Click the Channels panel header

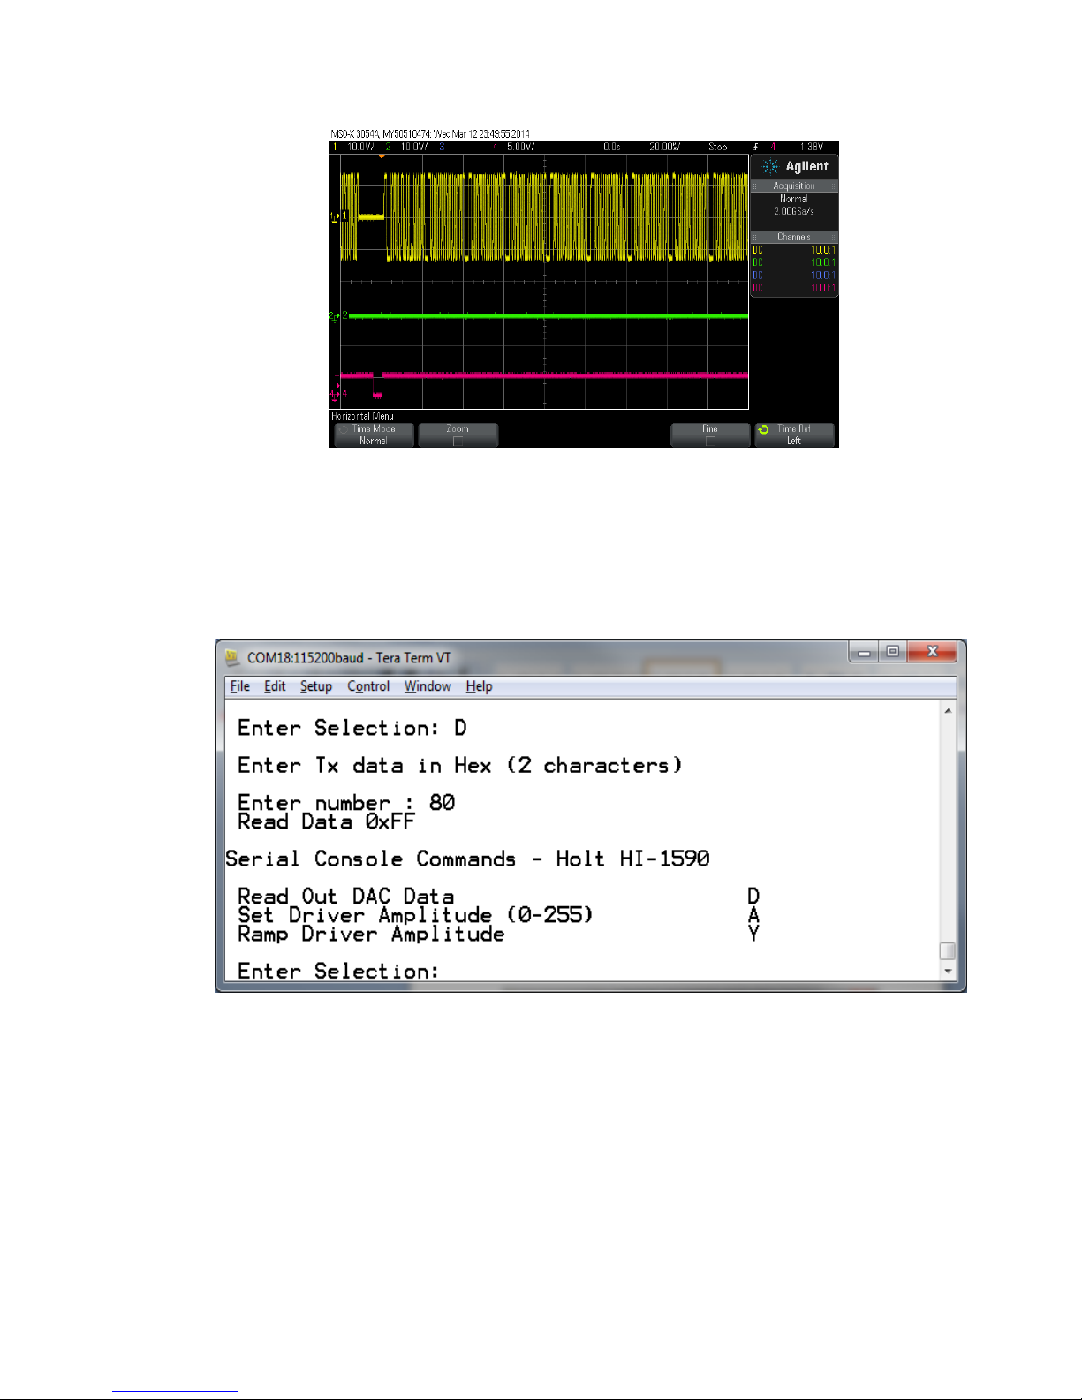pyautogui.click(x=794, y=237)
